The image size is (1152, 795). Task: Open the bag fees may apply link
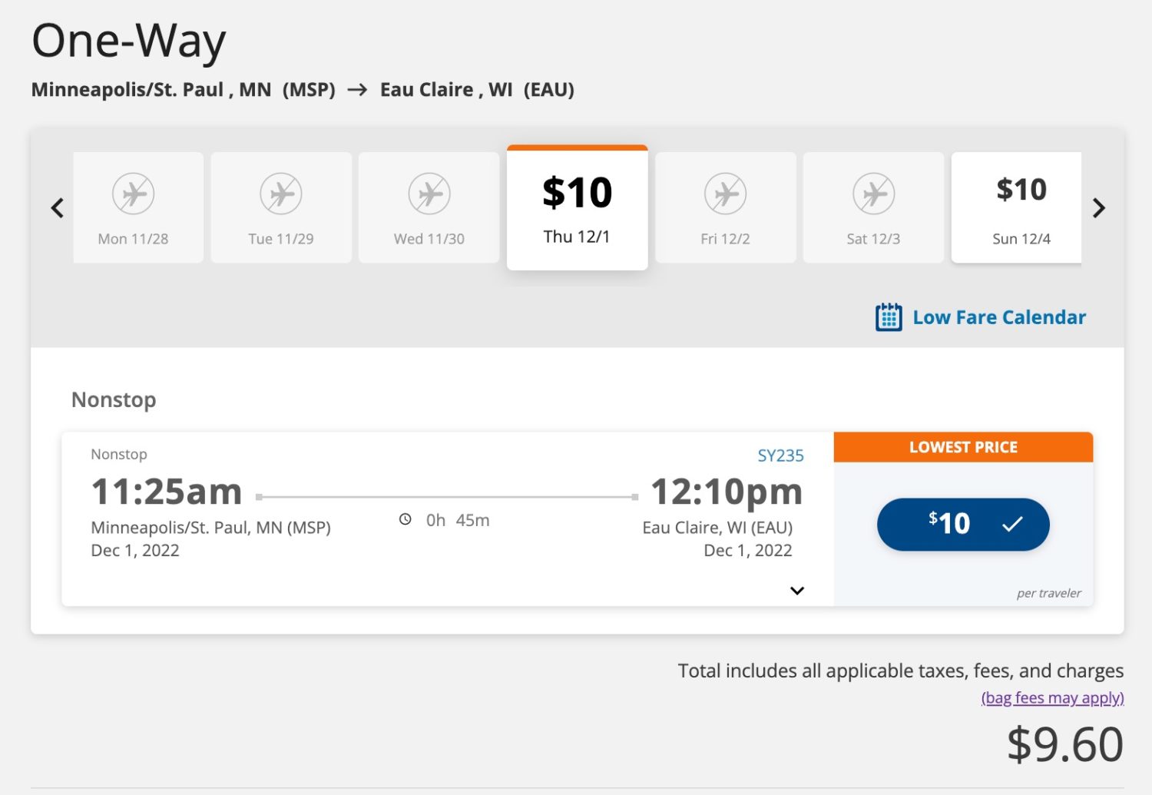[x=1051, y=697]
